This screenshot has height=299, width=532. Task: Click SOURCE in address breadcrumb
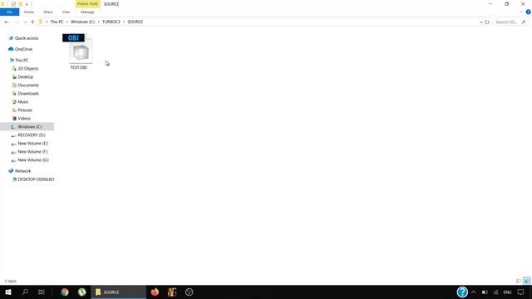point(135,22)
